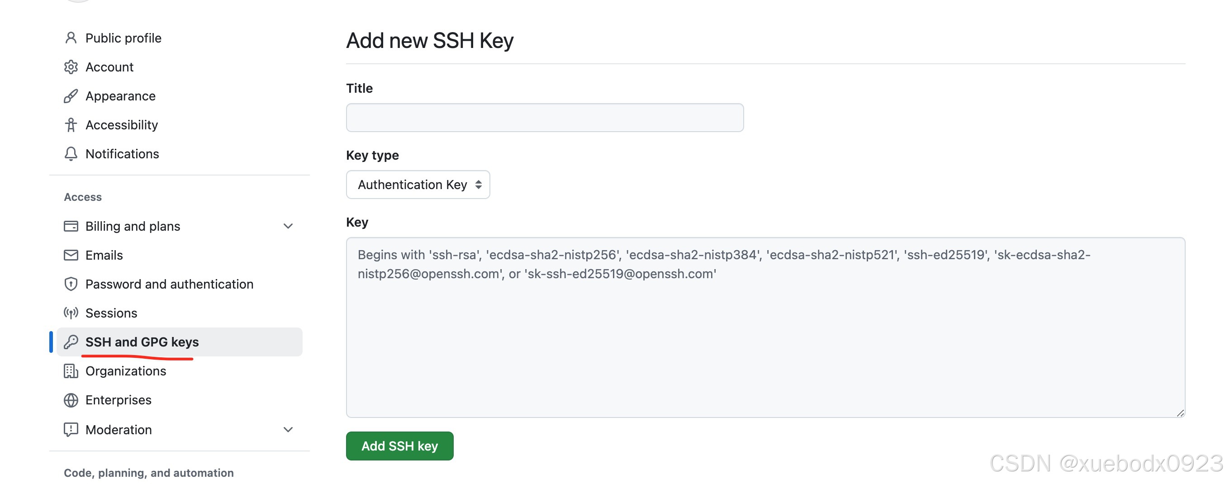
Task: Click the SSH and GPG keys key icon
Action: (71, 342)
